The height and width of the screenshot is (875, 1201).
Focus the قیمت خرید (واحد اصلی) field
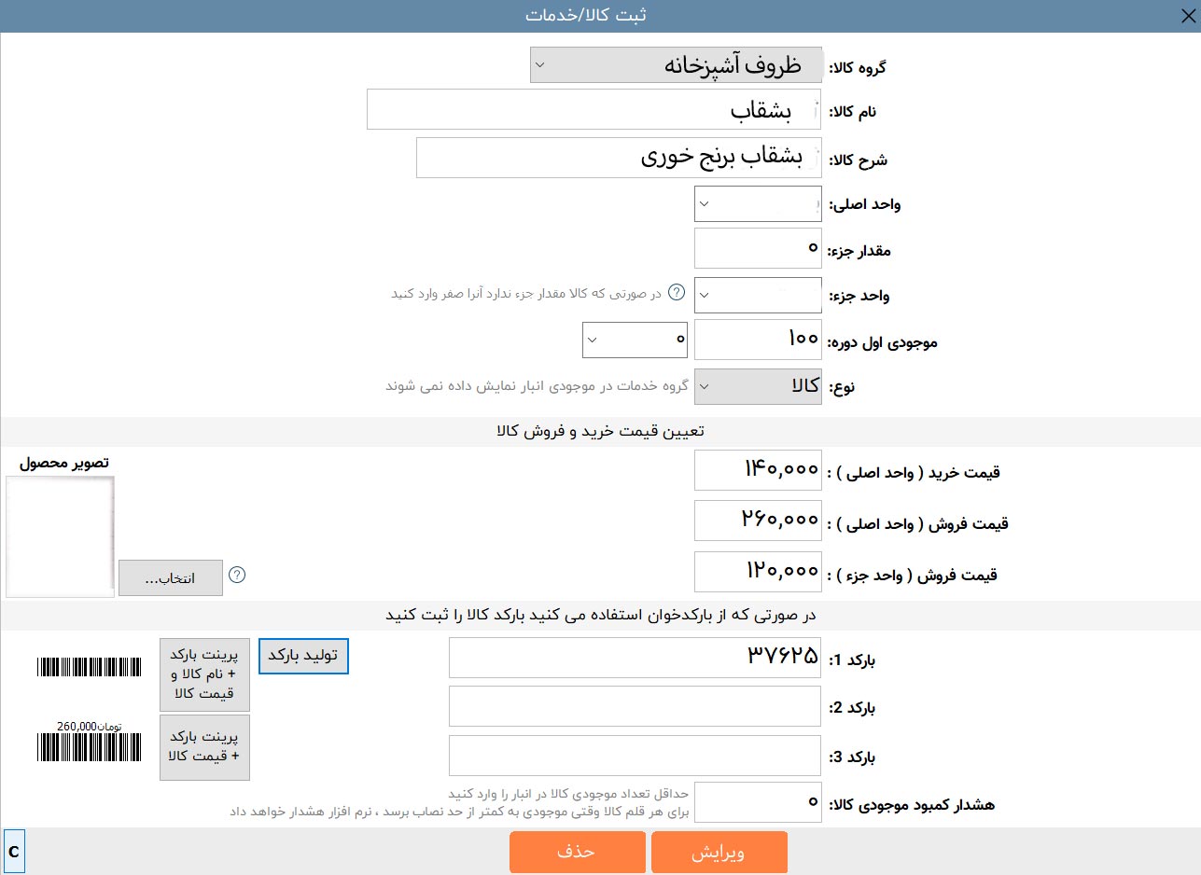coord(758,470)
